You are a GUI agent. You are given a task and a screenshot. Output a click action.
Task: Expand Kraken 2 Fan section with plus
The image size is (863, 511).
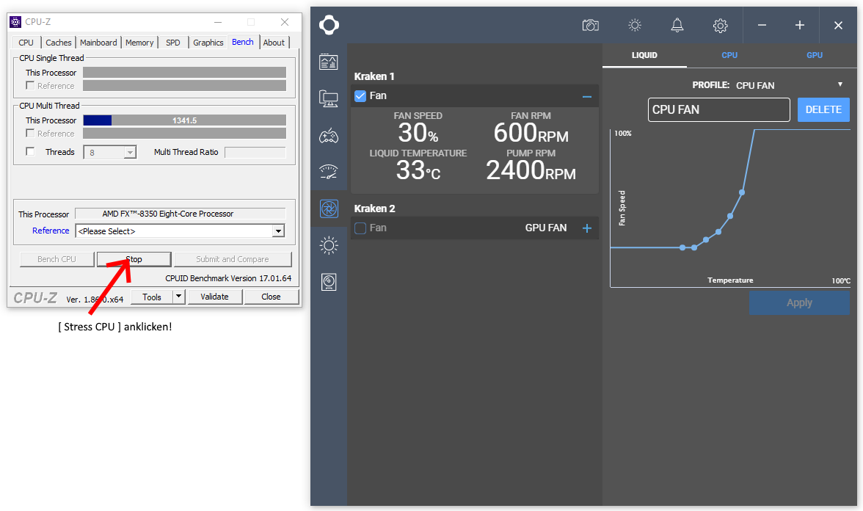tap(587, 228)
